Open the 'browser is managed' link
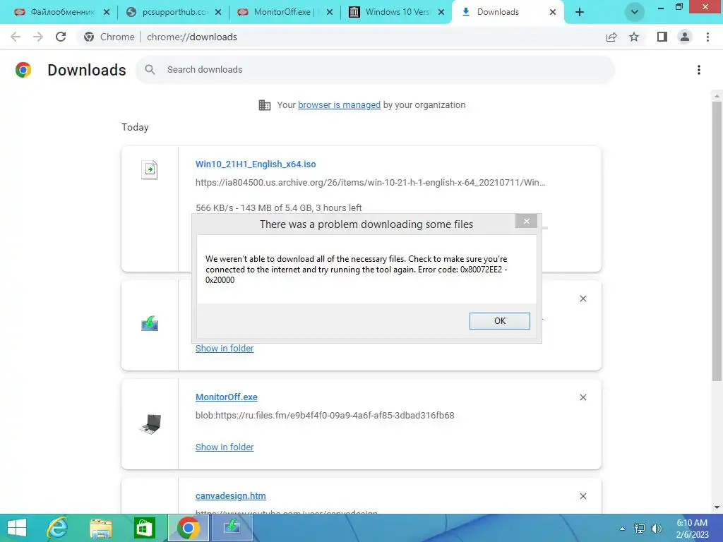Viewport: 723px width, 542px height. tap(339, 105)
